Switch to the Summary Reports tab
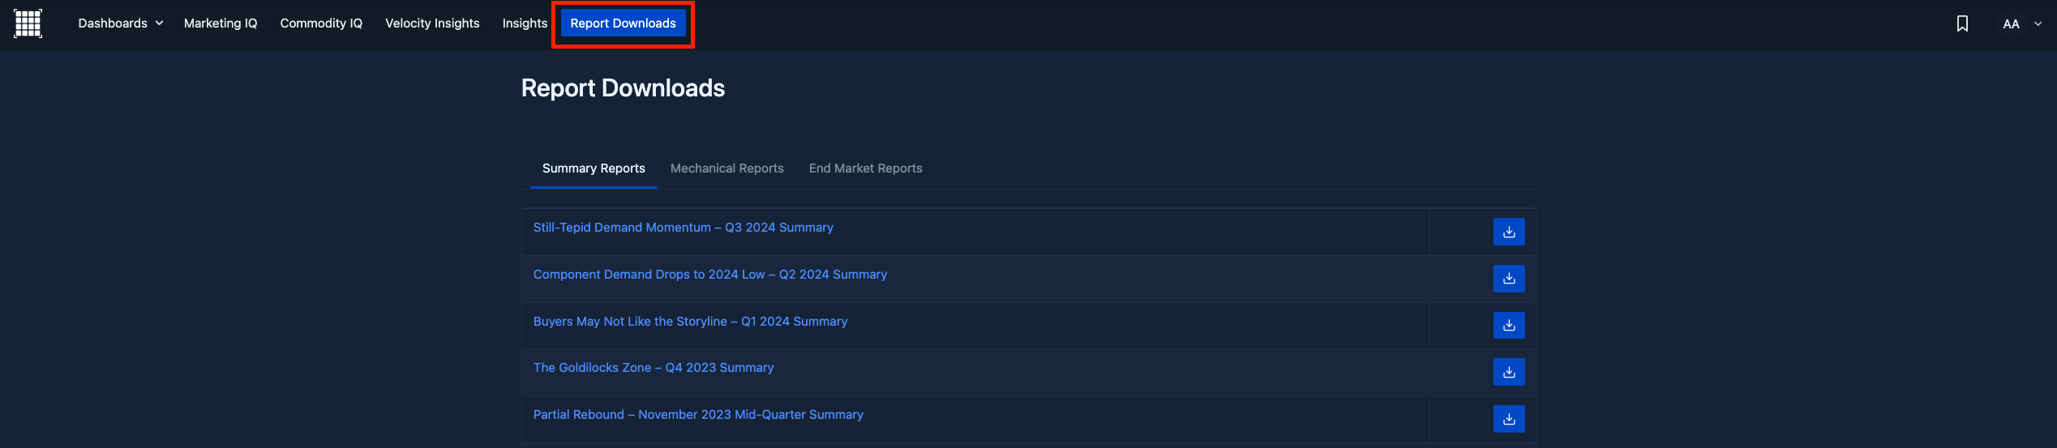This screenshot has width=2057, height=448. click(594, 169)
